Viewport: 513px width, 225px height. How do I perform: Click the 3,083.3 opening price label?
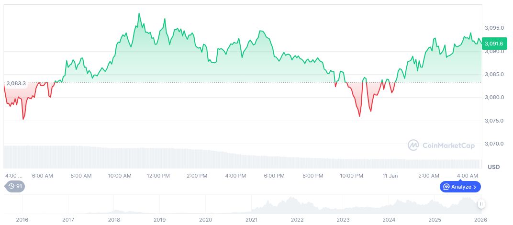(x=16, y=83)
